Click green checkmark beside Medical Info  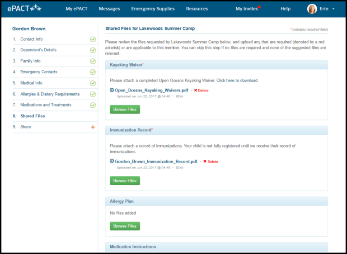[x=93, y=83]
